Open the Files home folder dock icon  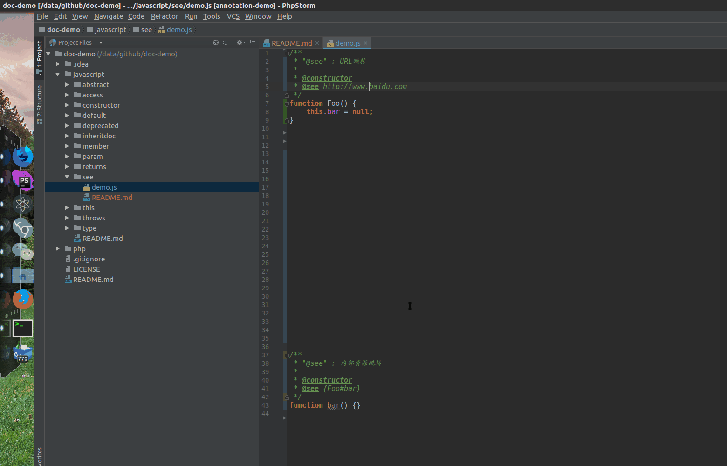pyautogui.click(x=23, y=276)
